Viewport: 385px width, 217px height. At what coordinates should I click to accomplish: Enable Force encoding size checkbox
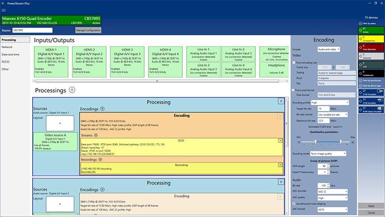[x=293, y=63]
